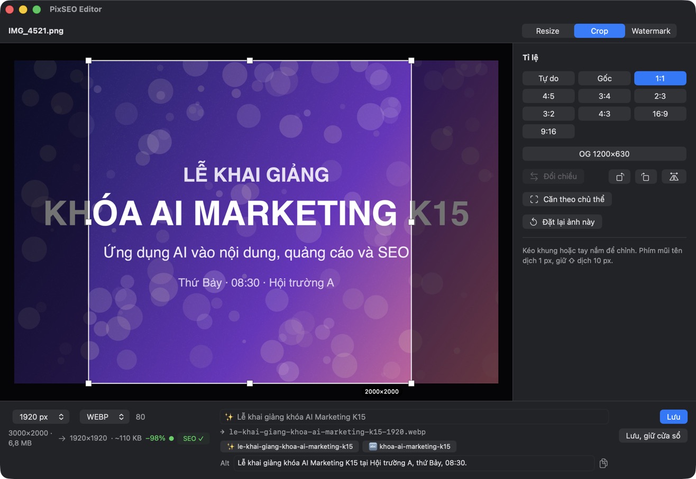Apply the OG 1200×630 preset
This screenshot has height=479, width=696.
605,154
